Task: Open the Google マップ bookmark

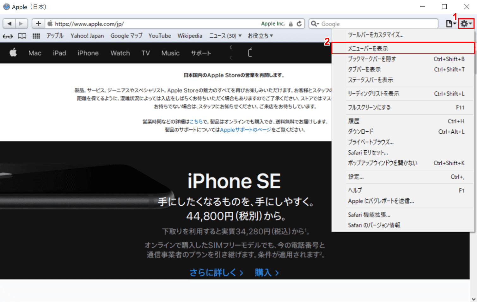Action: click(126, 36)
